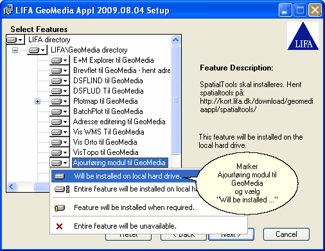Select LIFA directory tree label

click(49, 40)
